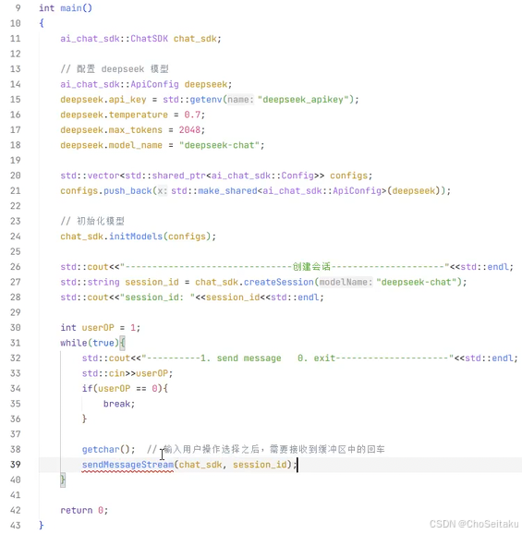
Task: Place cursor in the "// 初始化模型" comment
Action: (92, 222)
